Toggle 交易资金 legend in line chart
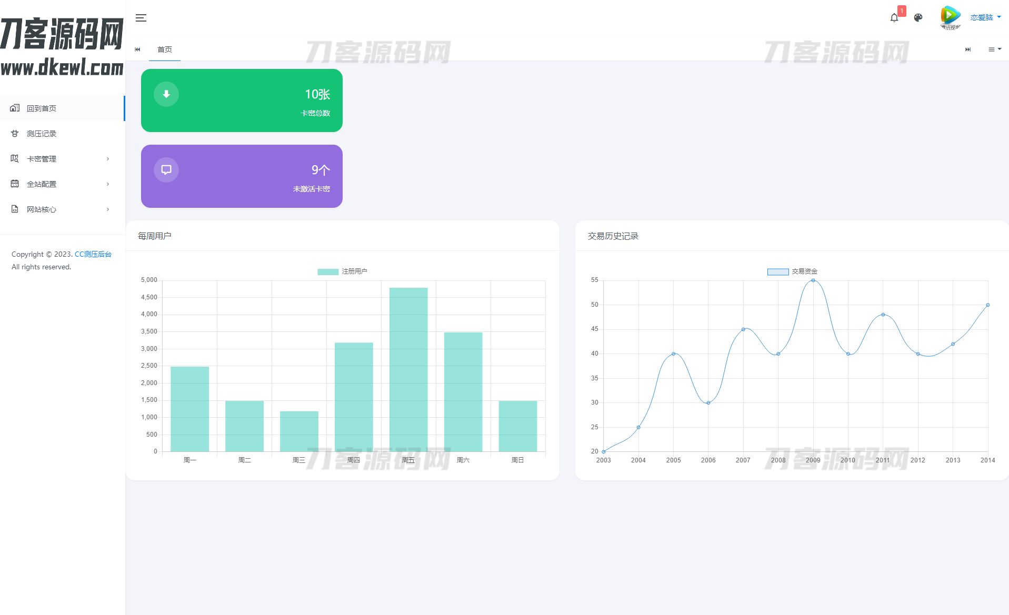This screenshot has height=615, width=1009. [792, 271]
